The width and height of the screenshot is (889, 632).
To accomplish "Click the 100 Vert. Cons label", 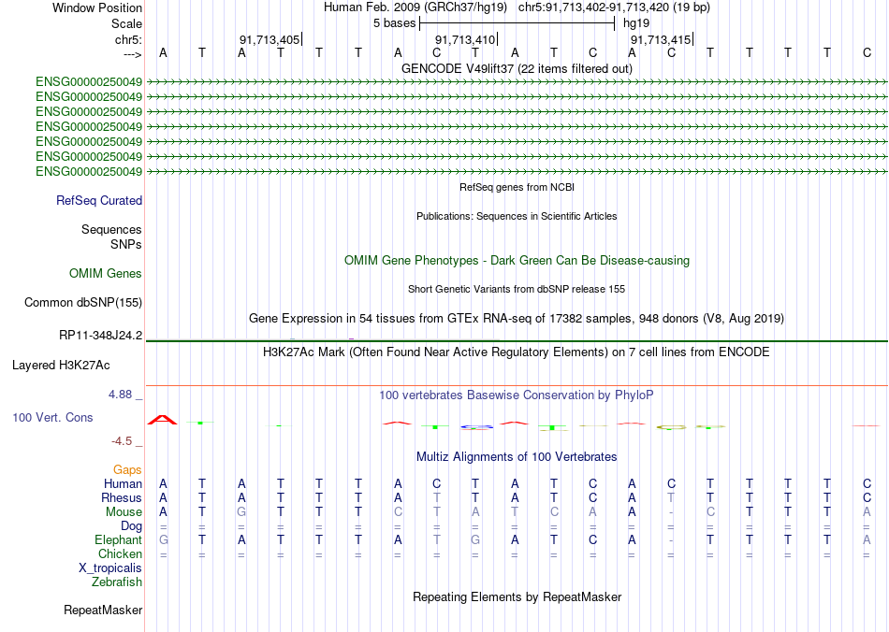I will coord(52,417).
